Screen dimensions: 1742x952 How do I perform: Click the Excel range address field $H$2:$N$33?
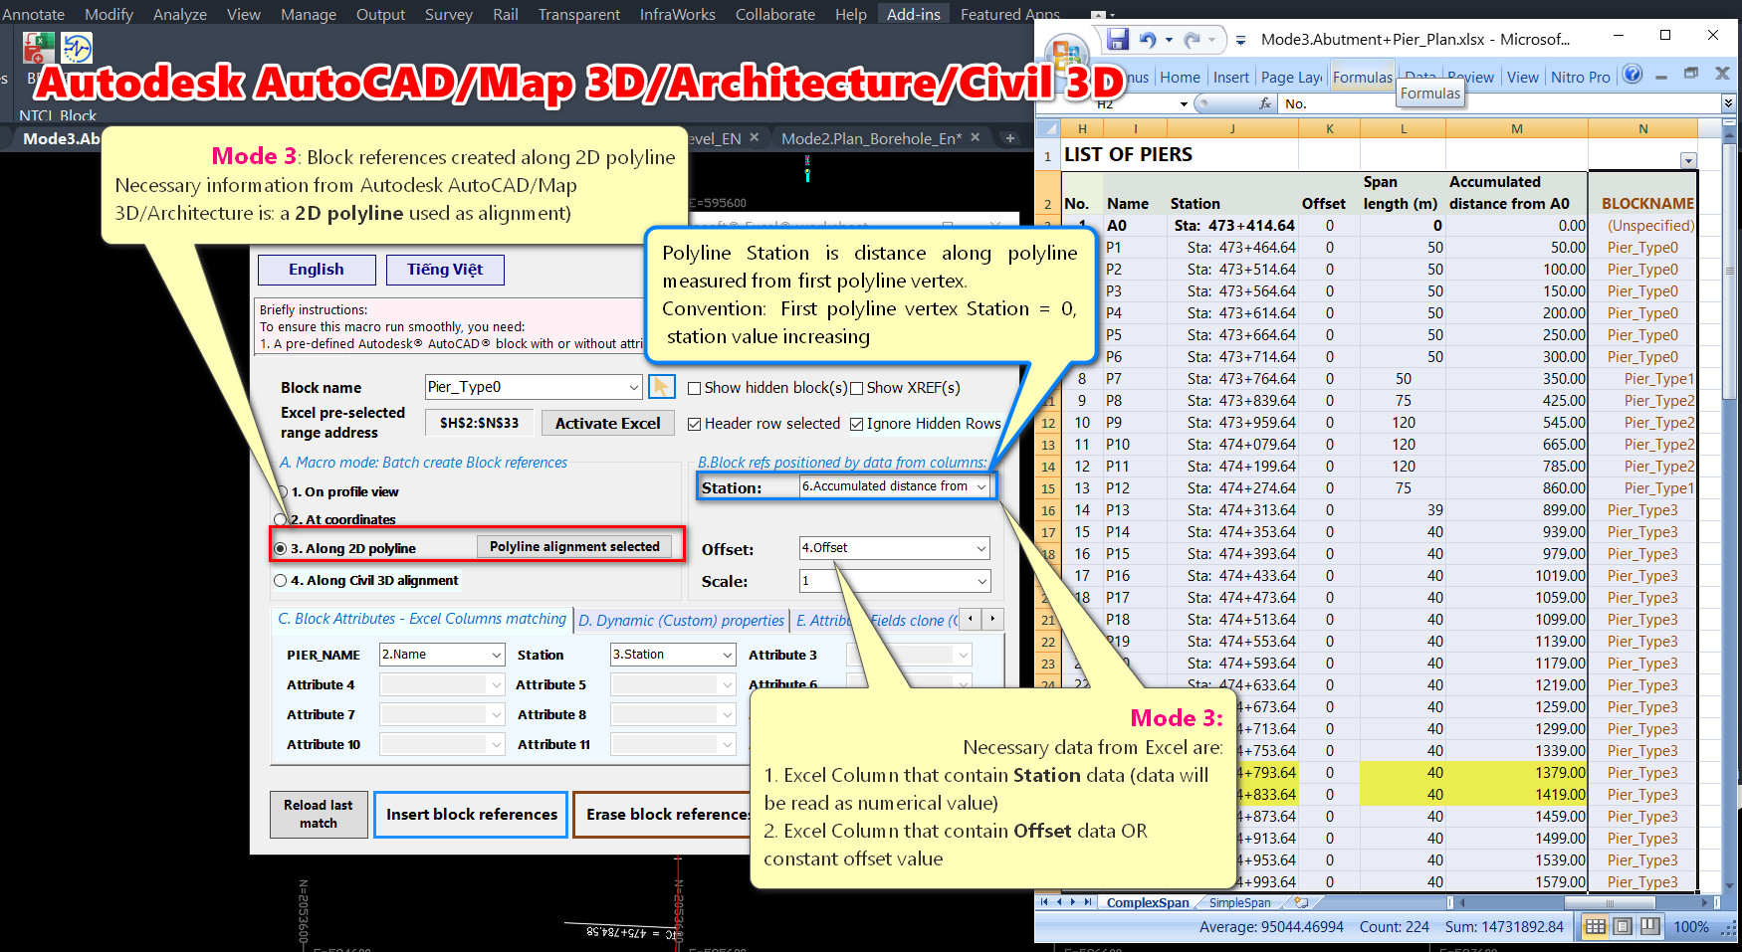tap(480, 423)
